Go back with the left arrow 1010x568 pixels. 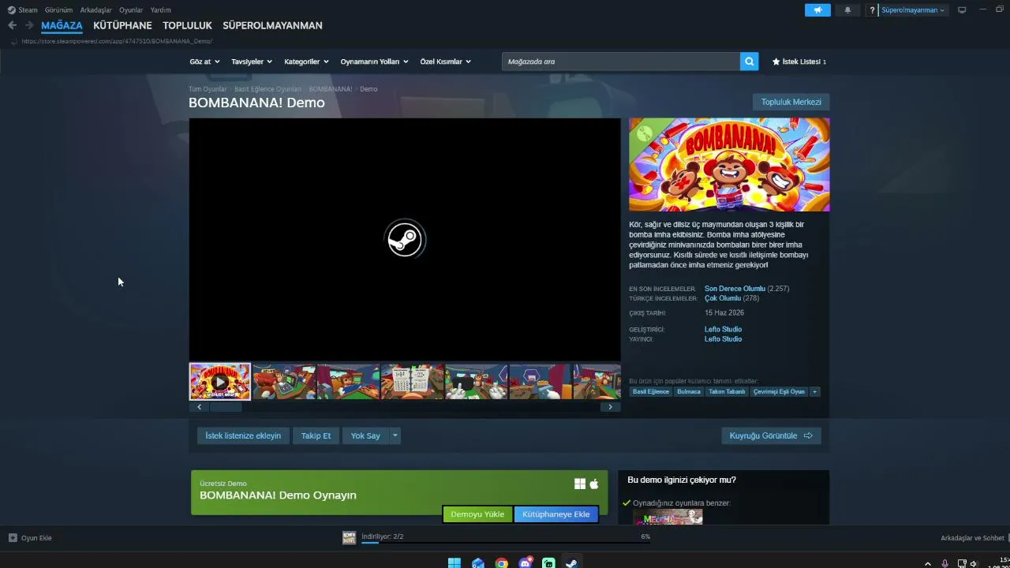12,25
